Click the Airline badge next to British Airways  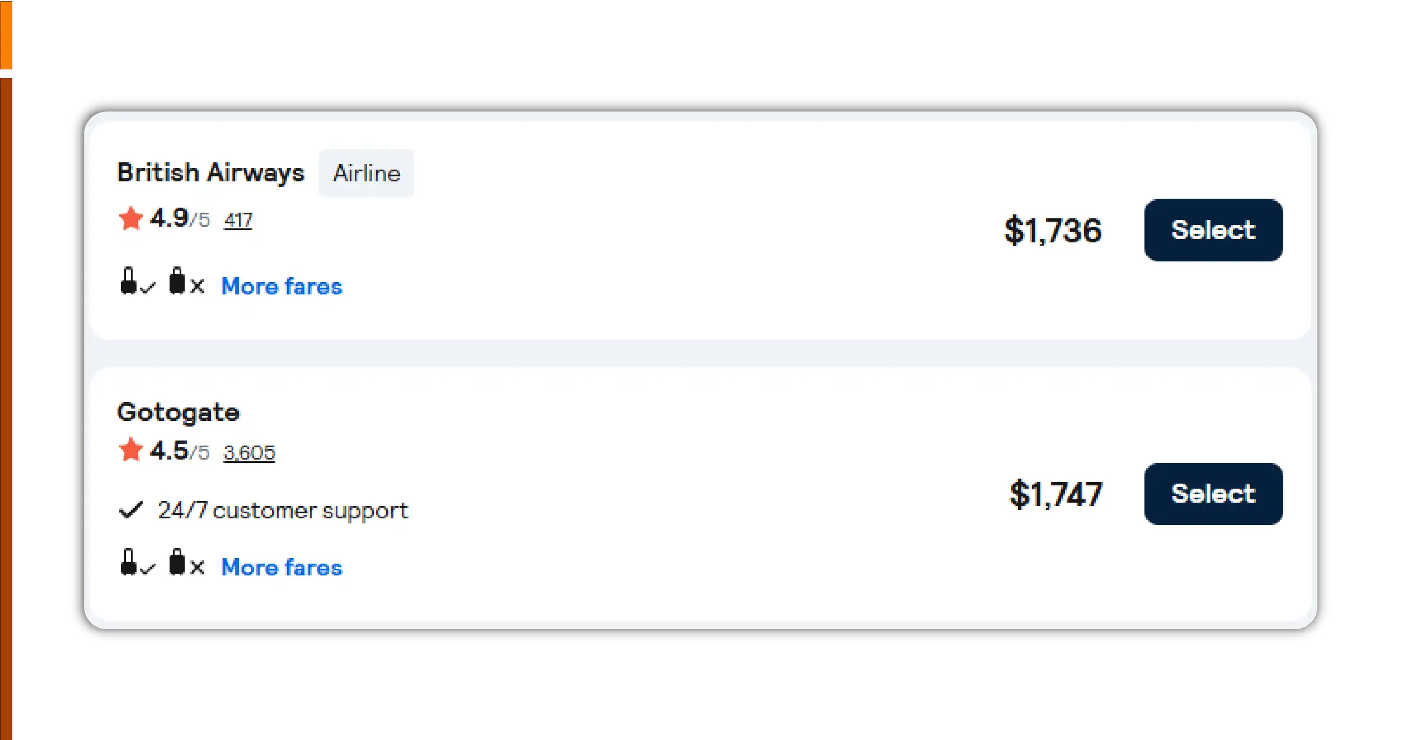coord(367,173)
